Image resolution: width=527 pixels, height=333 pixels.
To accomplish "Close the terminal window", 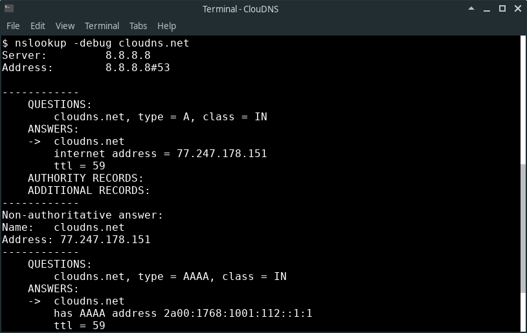I will [517, 8].
